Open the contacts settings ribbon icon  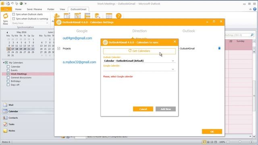(67, 16)
